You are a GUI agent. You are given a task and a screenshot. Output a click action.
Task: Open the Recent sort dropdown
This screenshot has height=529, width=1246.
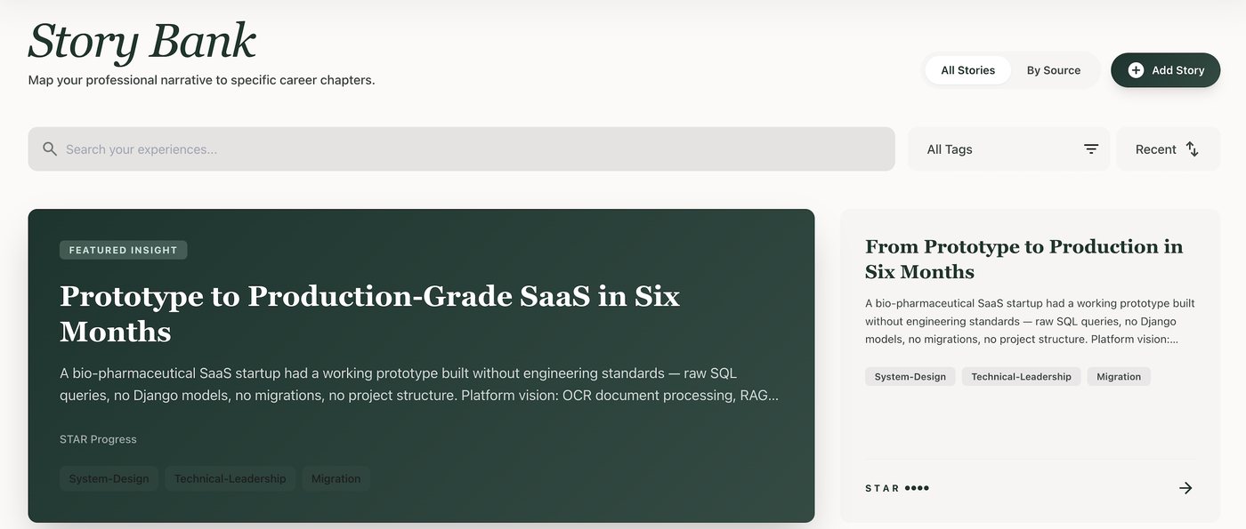click(1168, 149)
